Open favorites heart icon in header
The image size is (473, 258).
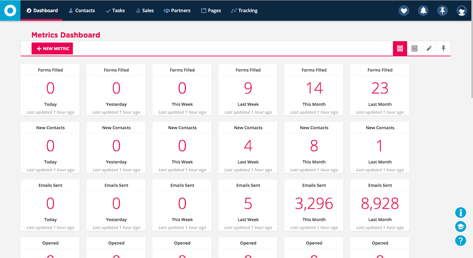click(404, 11)
